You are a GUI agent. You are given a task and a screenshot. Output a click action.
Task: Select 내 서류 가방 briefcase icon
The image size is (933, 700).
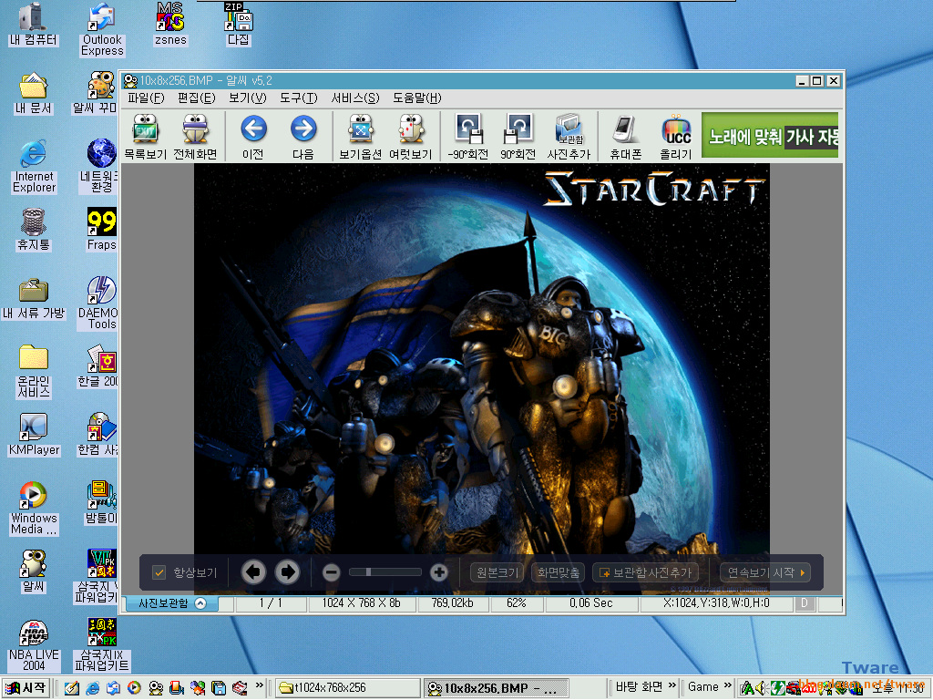pyautogui.click(x=34, y=299)
